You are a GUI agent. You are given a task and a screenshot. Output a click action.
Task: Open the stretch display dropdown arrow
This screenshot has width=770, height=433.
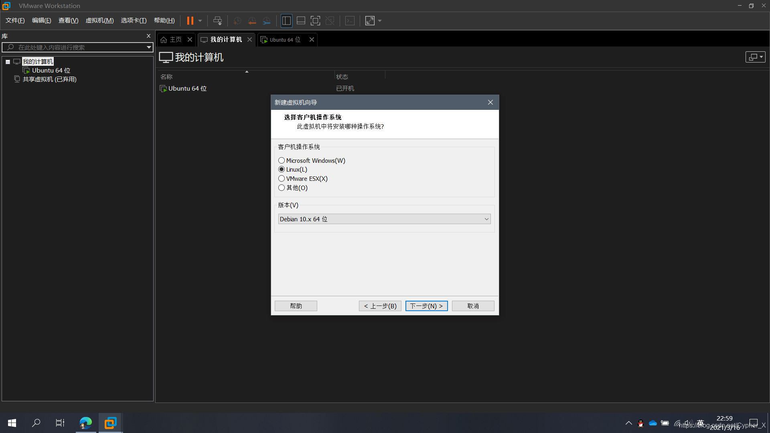[380, 20]
